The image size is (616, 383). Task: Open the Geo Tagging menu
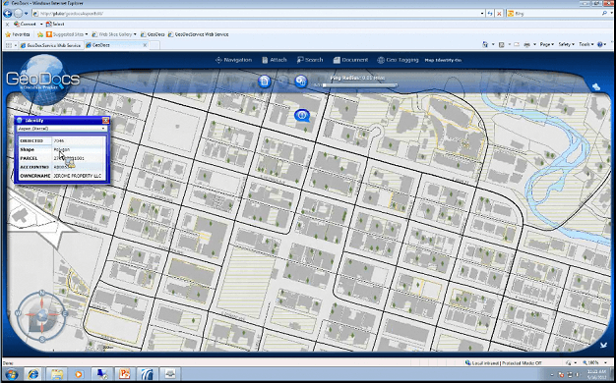[x=398, y=60]
